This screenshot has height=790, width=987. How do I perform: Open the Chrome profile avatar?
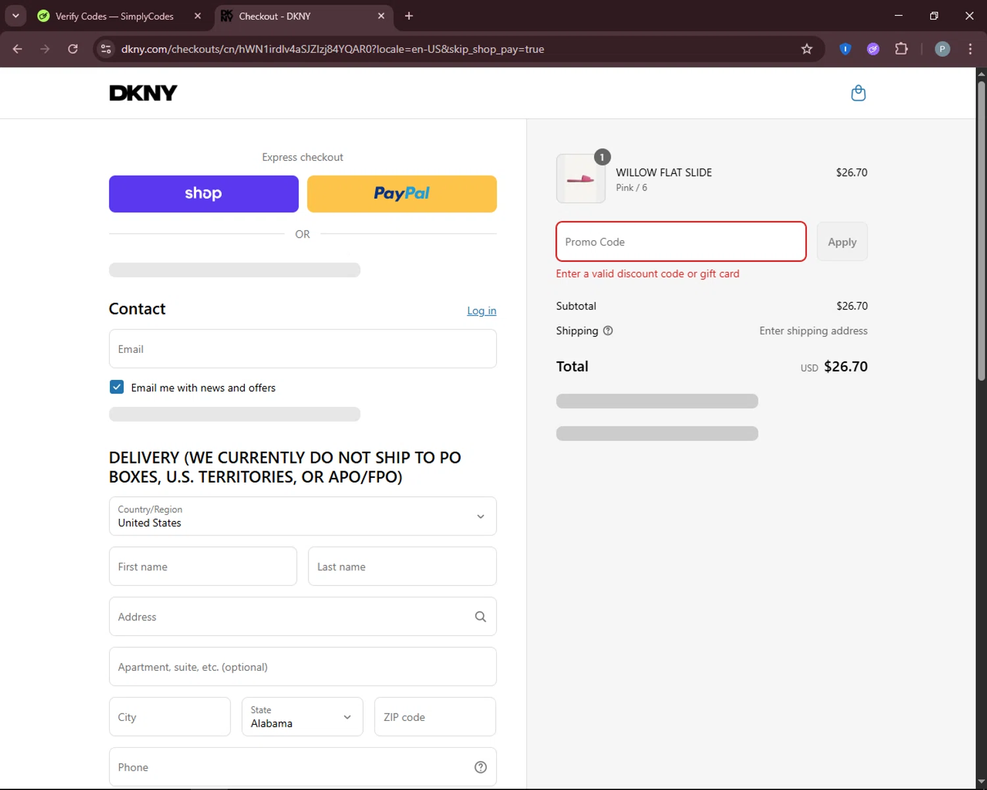point(942,49)
